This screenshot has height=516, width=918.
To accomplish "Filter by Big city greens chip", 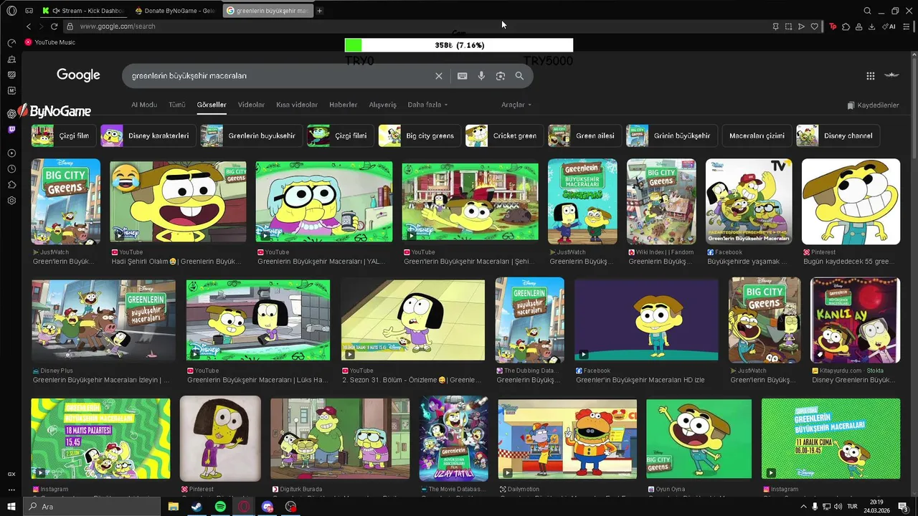I will pyautogui.click(x=419, y=135).
